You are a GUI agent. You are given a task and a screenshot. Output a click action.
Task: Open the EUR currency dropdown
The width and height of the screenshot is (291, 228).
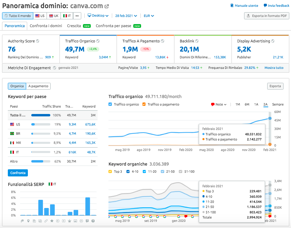click(x=149, y=16)
